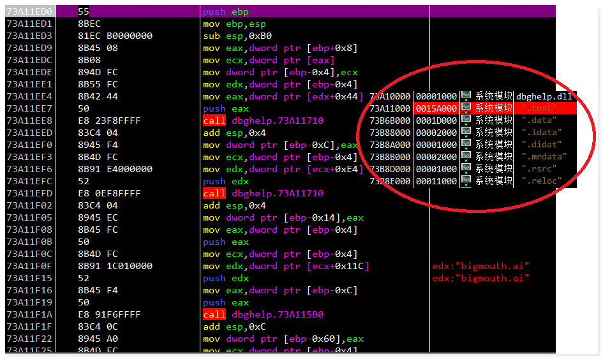Click the size value 0015A000

tap(436, 108)
